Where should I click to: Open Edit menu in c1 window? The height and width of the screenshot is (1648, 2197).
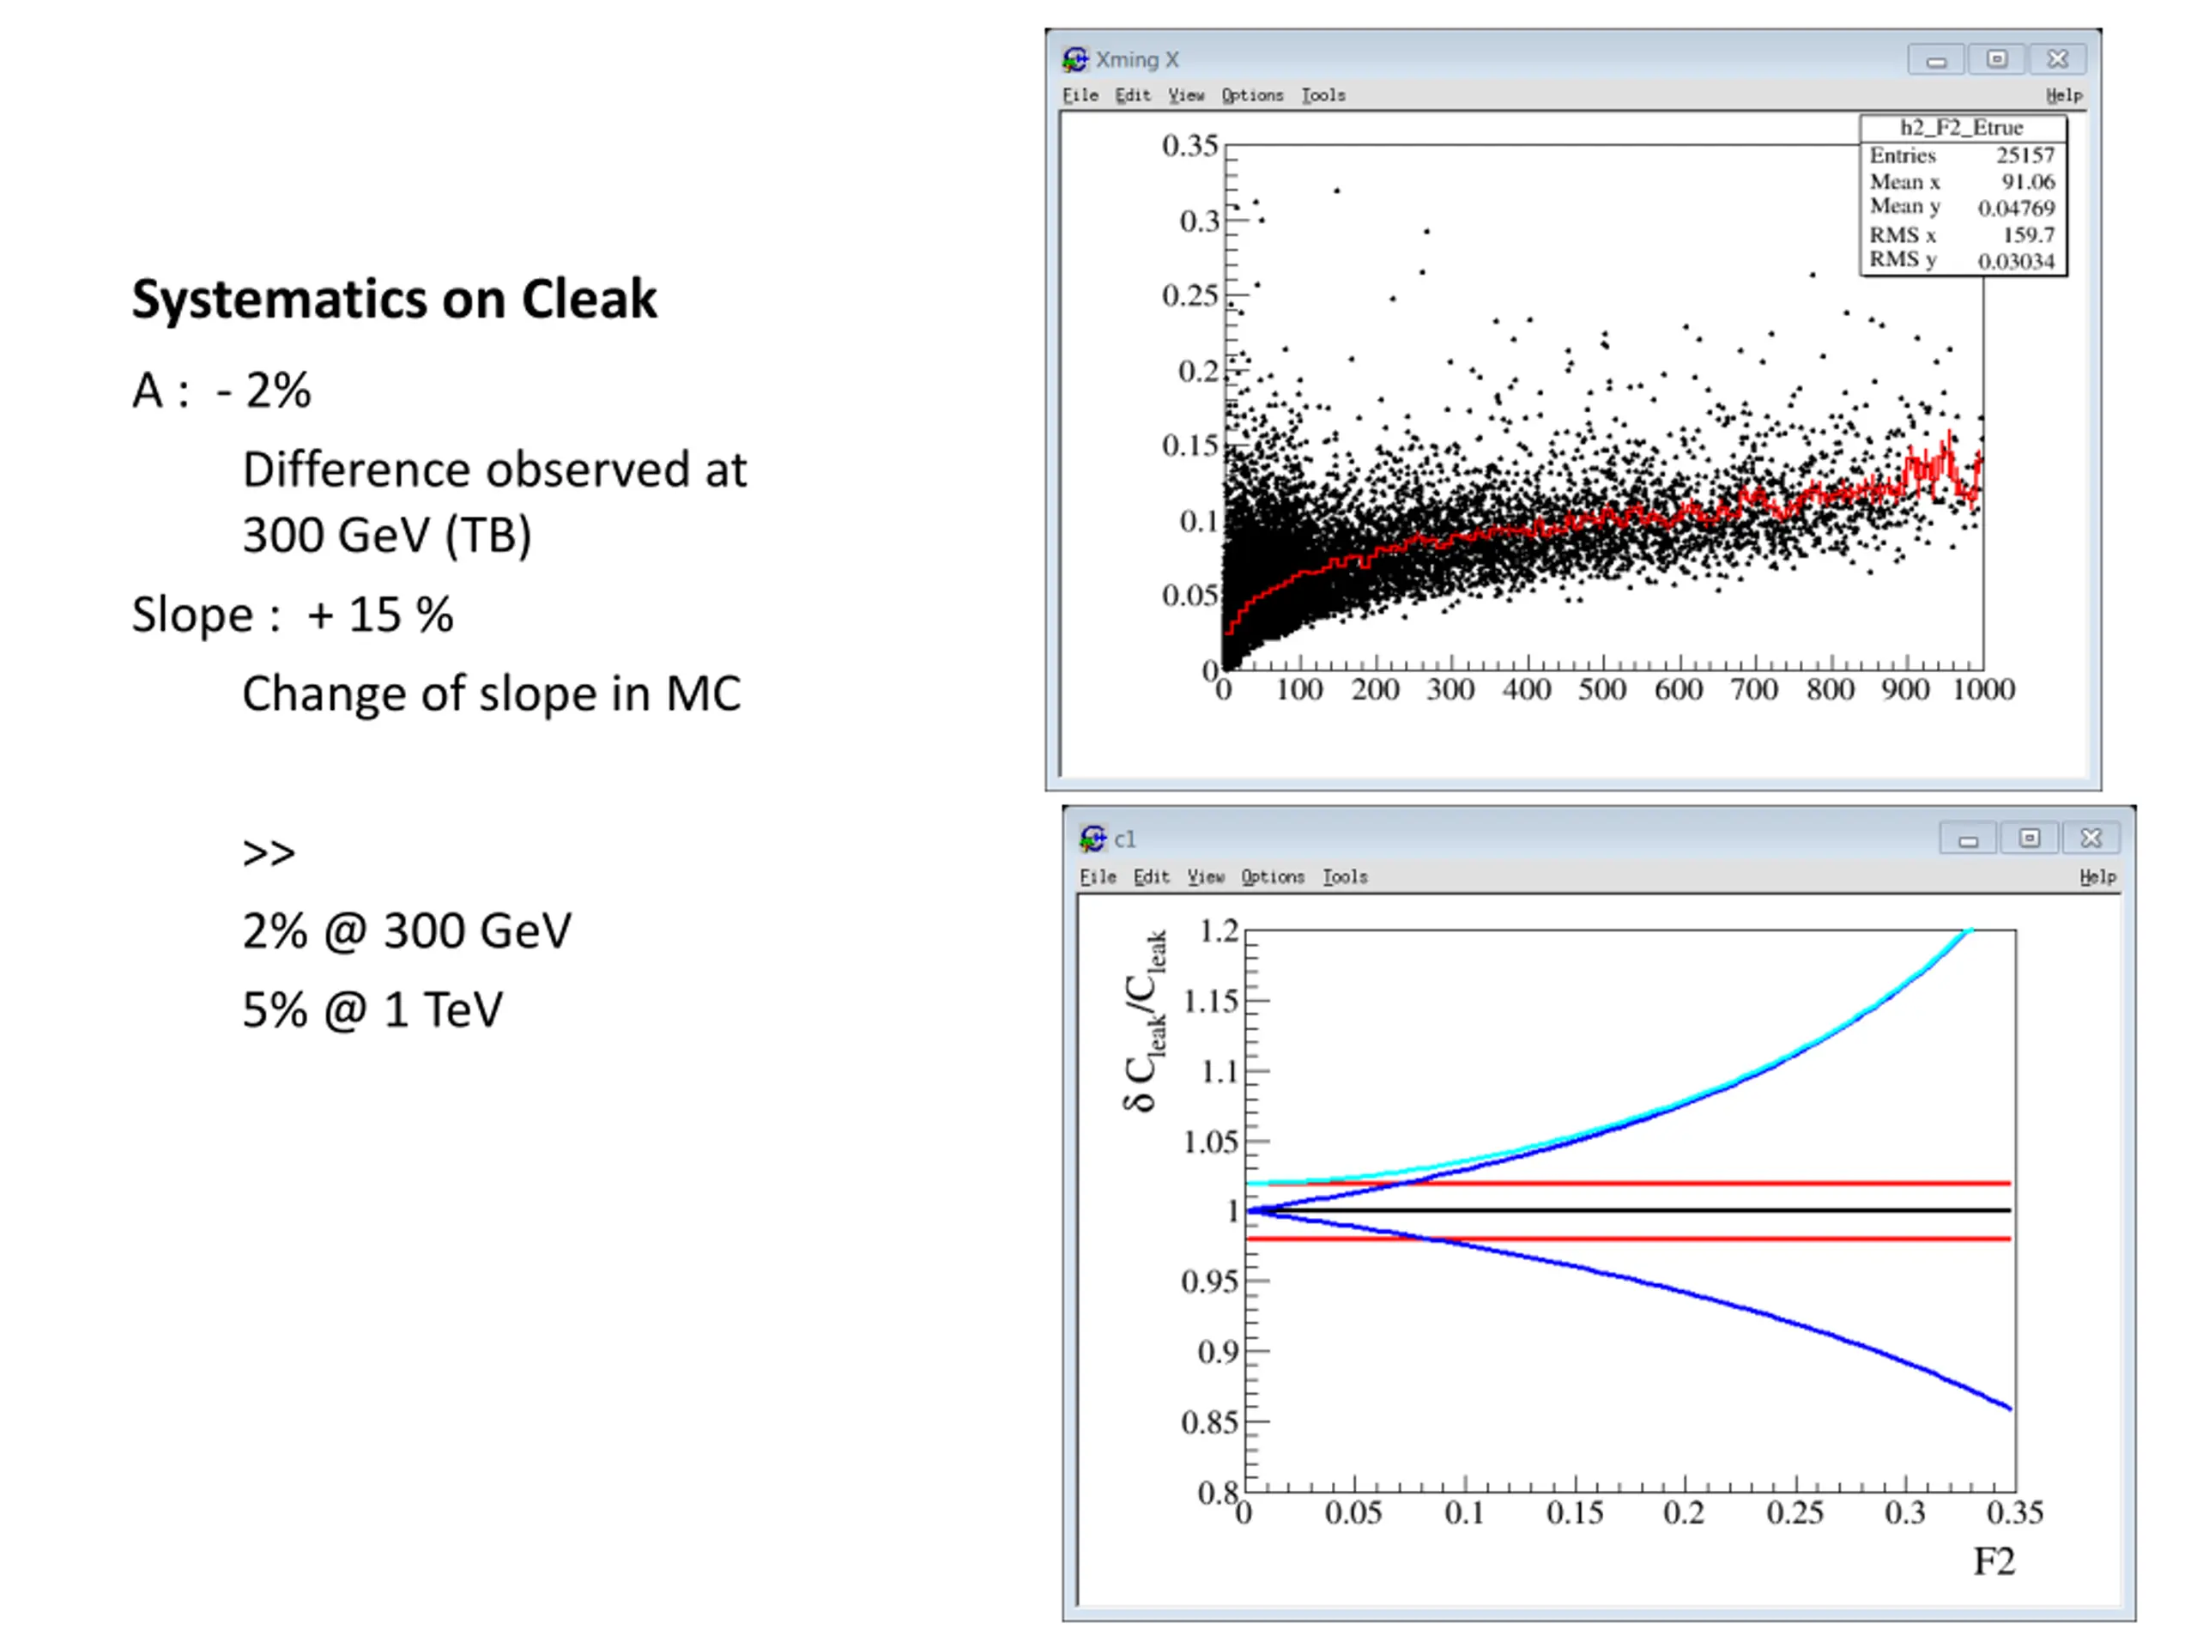click(1151, 877)
